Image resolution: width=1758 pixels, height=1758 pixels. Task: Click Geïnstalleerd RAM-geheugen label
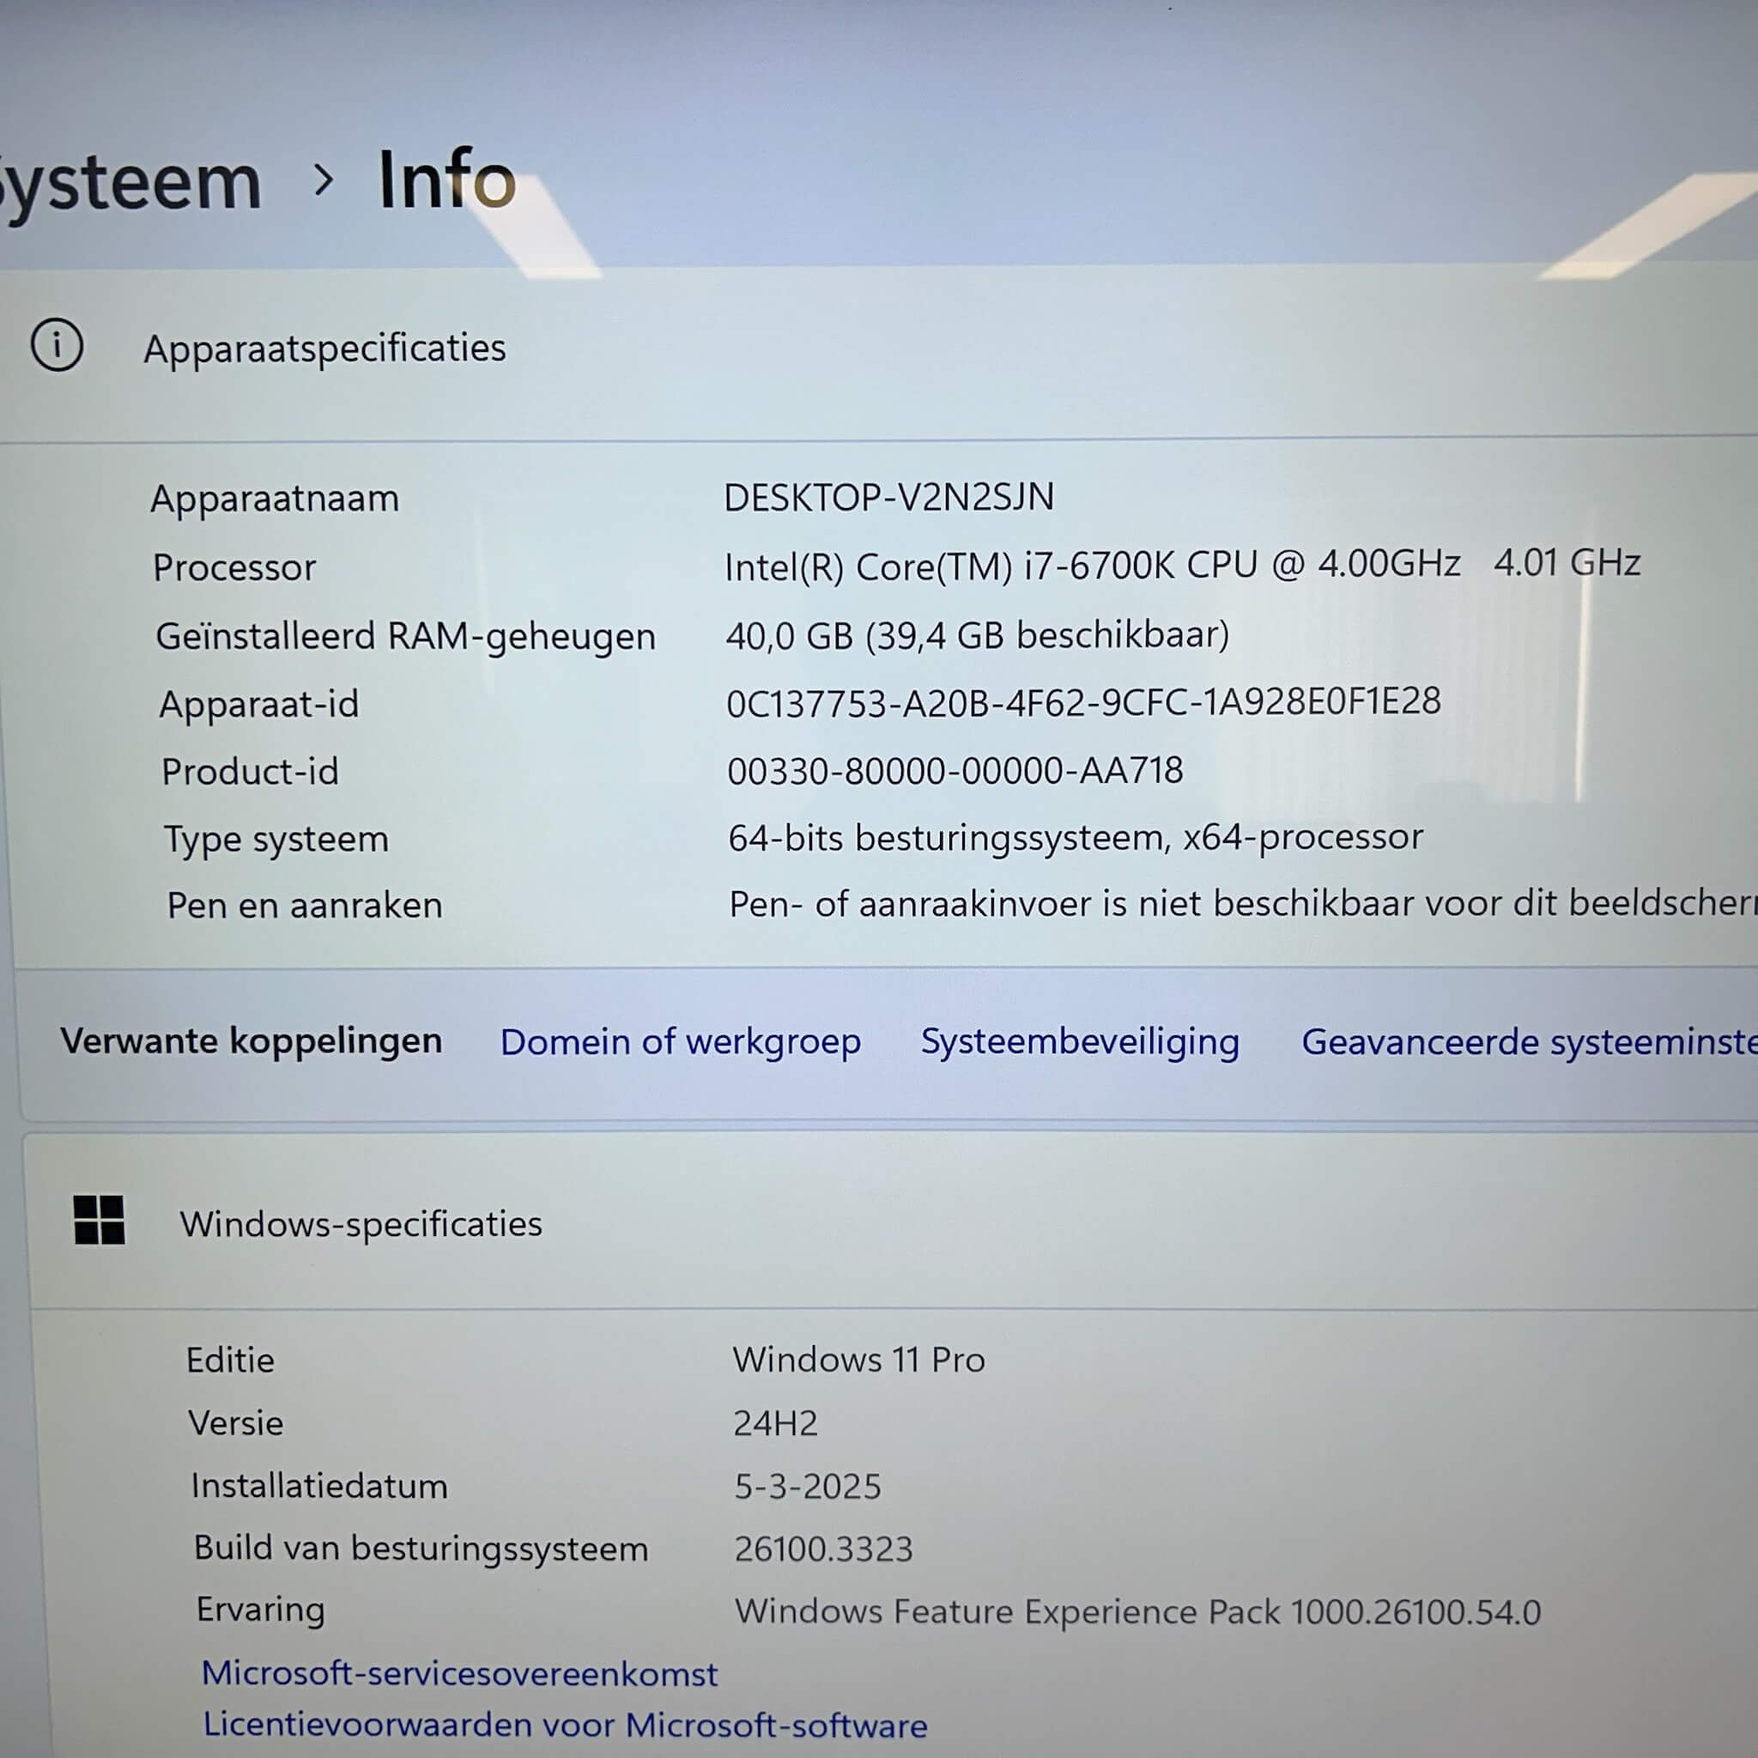point(406,637)
